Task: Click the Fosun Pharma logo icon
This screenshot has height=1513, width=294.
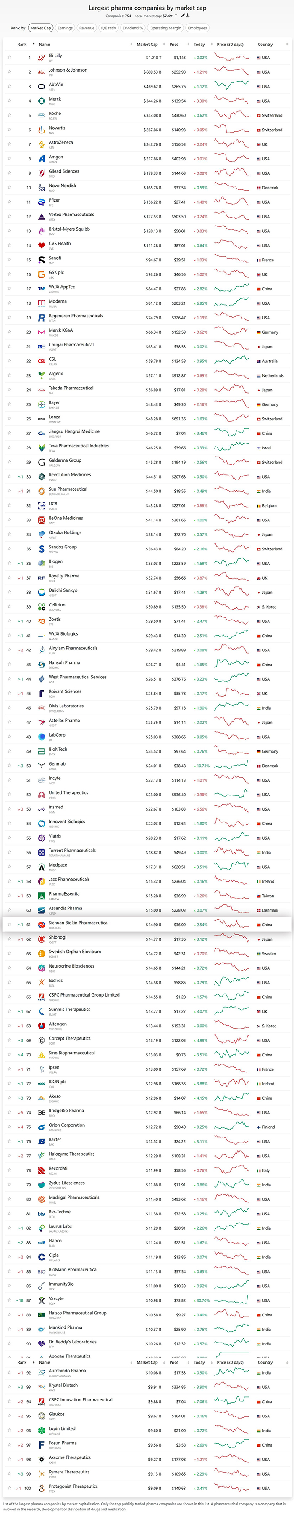Action: point(42,1446)
